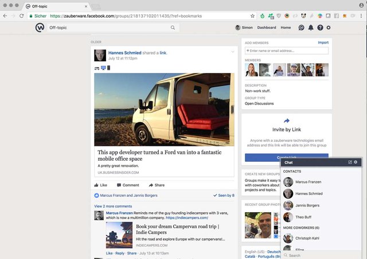The height and width of the screenshot is (259, 367).
Task: Open Indie Campers preview thumbnail
Action: point(119,235)
